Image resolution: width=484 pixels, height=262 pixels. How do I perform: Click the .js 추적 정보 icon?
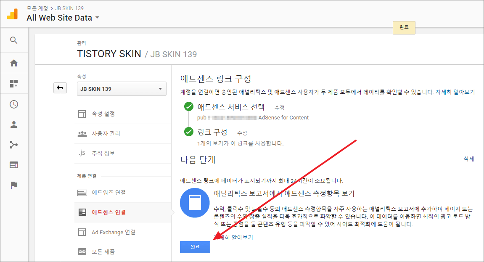(x=82, y=153)
